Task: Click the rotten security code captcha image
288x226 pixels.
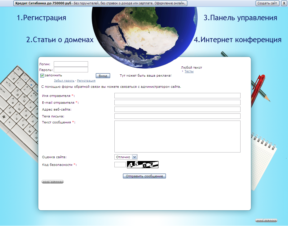Action: (x=142, y=164)
